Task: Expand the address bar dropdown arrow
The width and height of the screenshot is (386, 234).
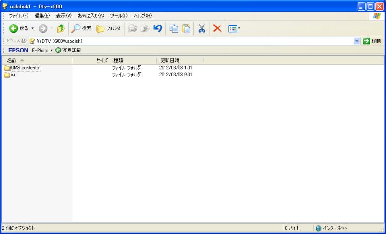Action: [x=357, y=41]
